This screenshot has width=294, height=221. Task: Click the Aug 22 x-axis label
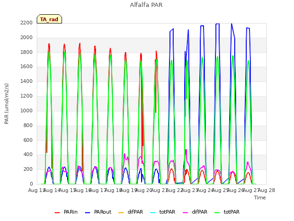click(175, 191)
